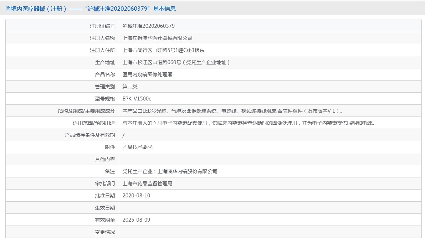425x238 pixels.
Task: Click the 适用范围/预期用途 label
Action: (94, 123)
